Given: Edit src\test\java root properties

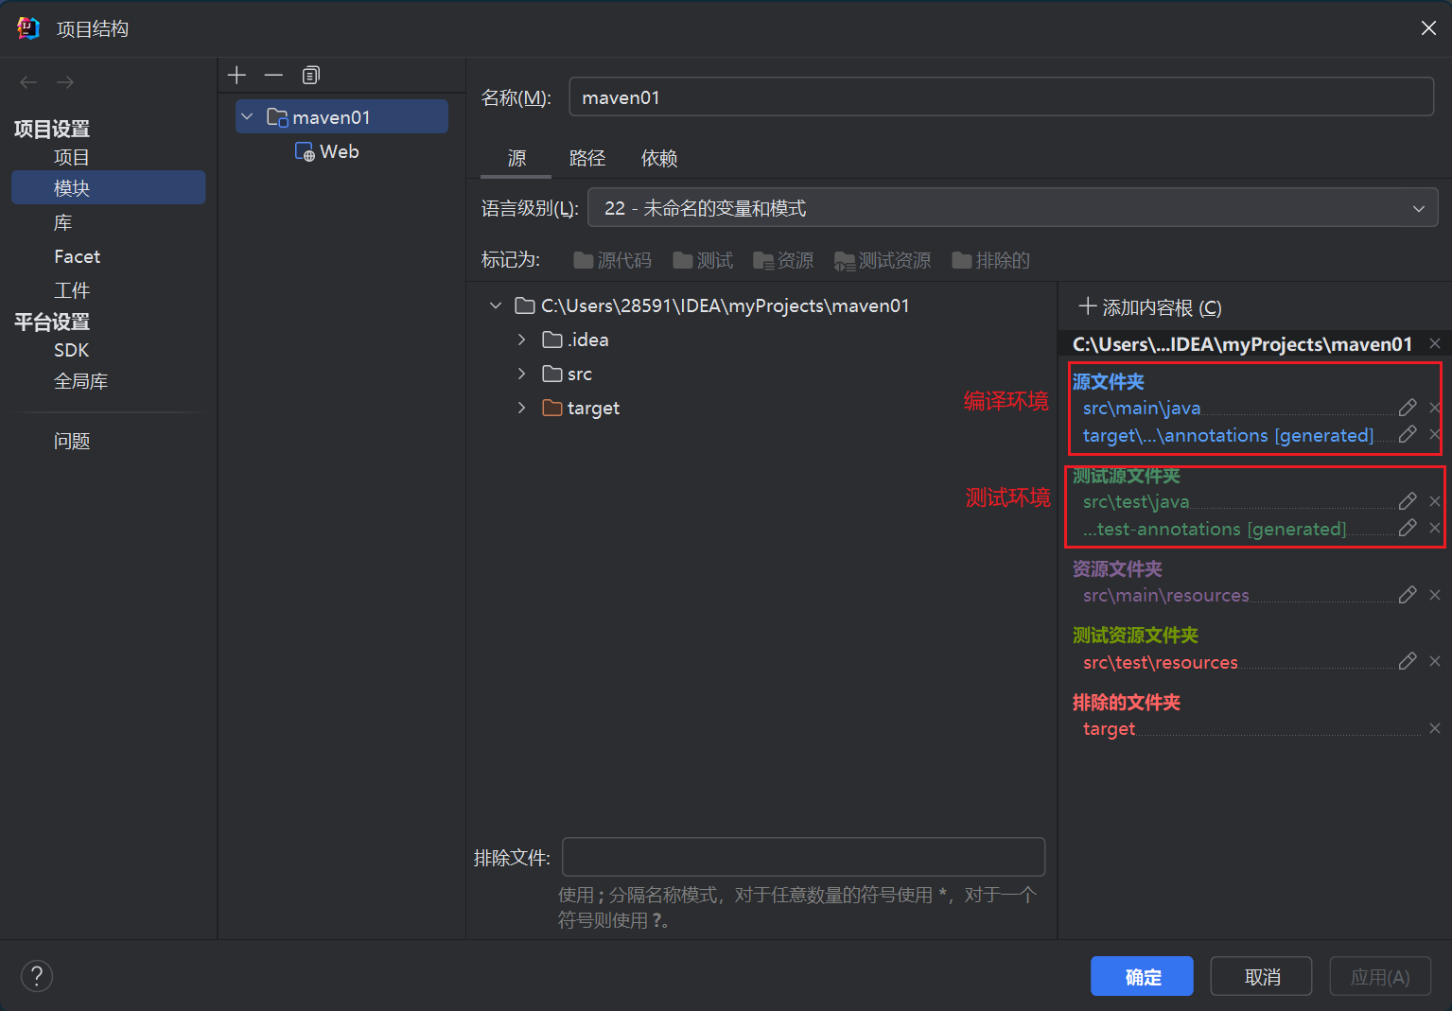Looking at the screenshot, I should [1408, 501].
